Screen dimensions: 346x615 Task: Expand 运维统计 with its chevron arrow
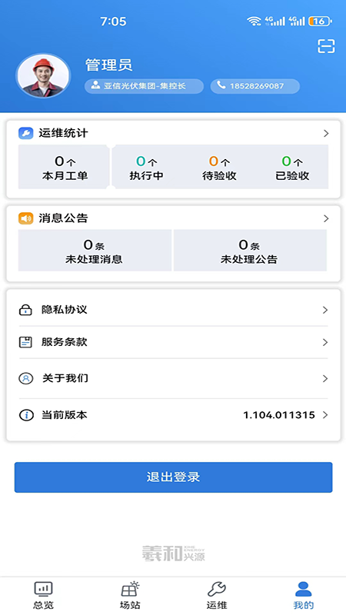pos(326,133)
